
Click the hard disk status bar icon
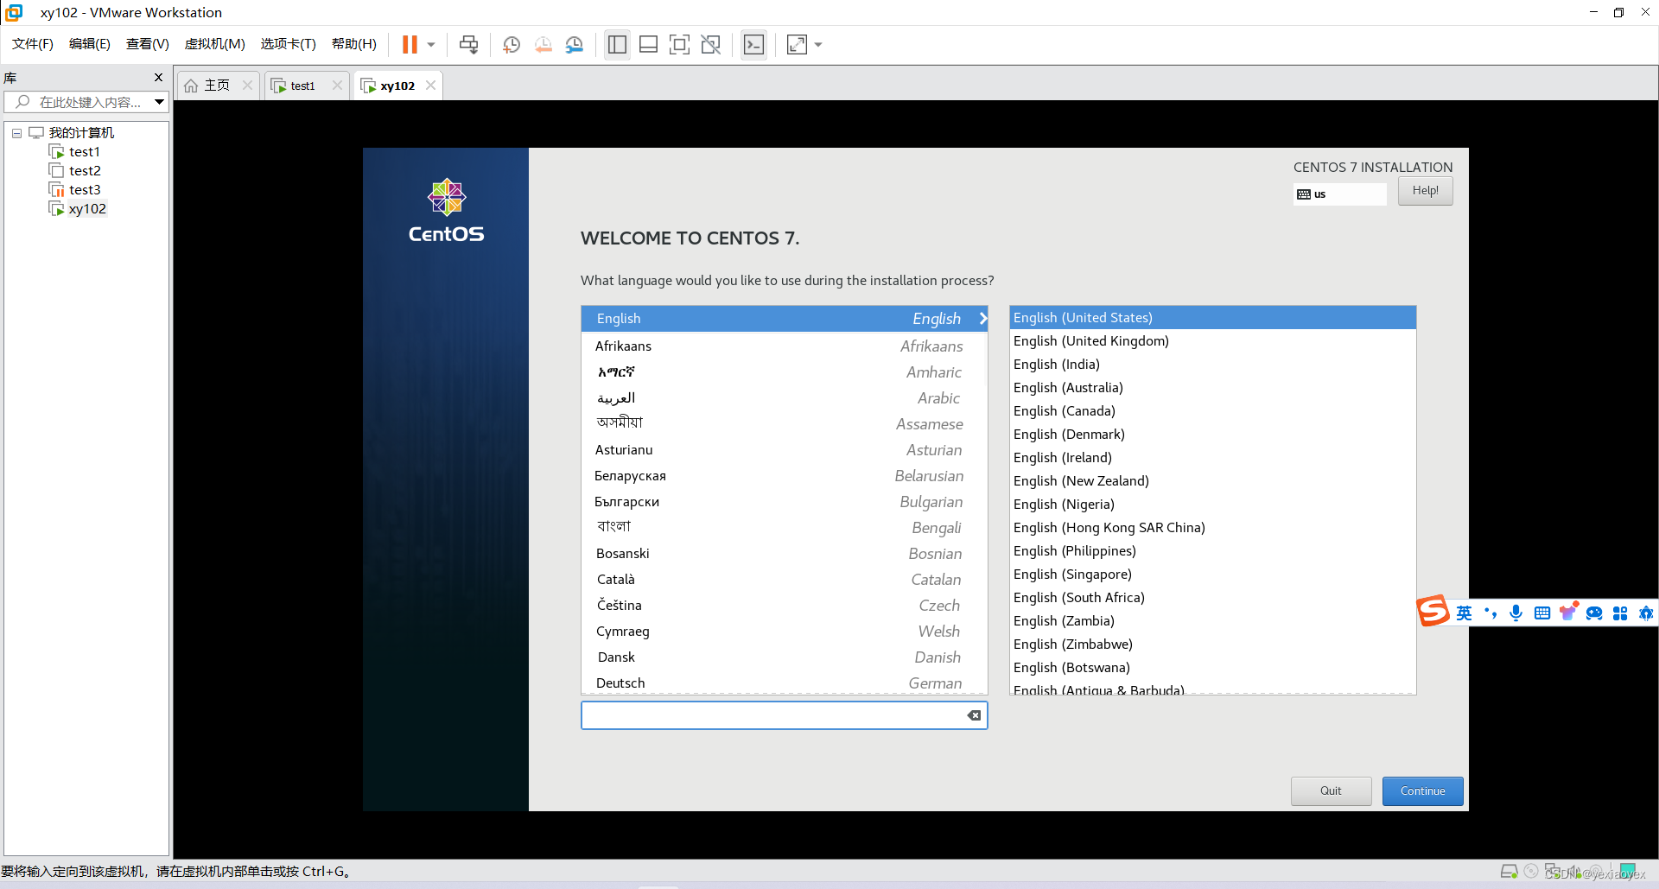[x=1509, y=872]
